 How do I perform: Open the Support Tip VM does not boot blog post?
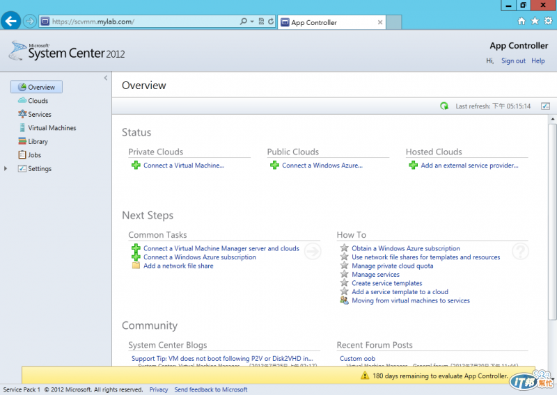pos(222,358)
